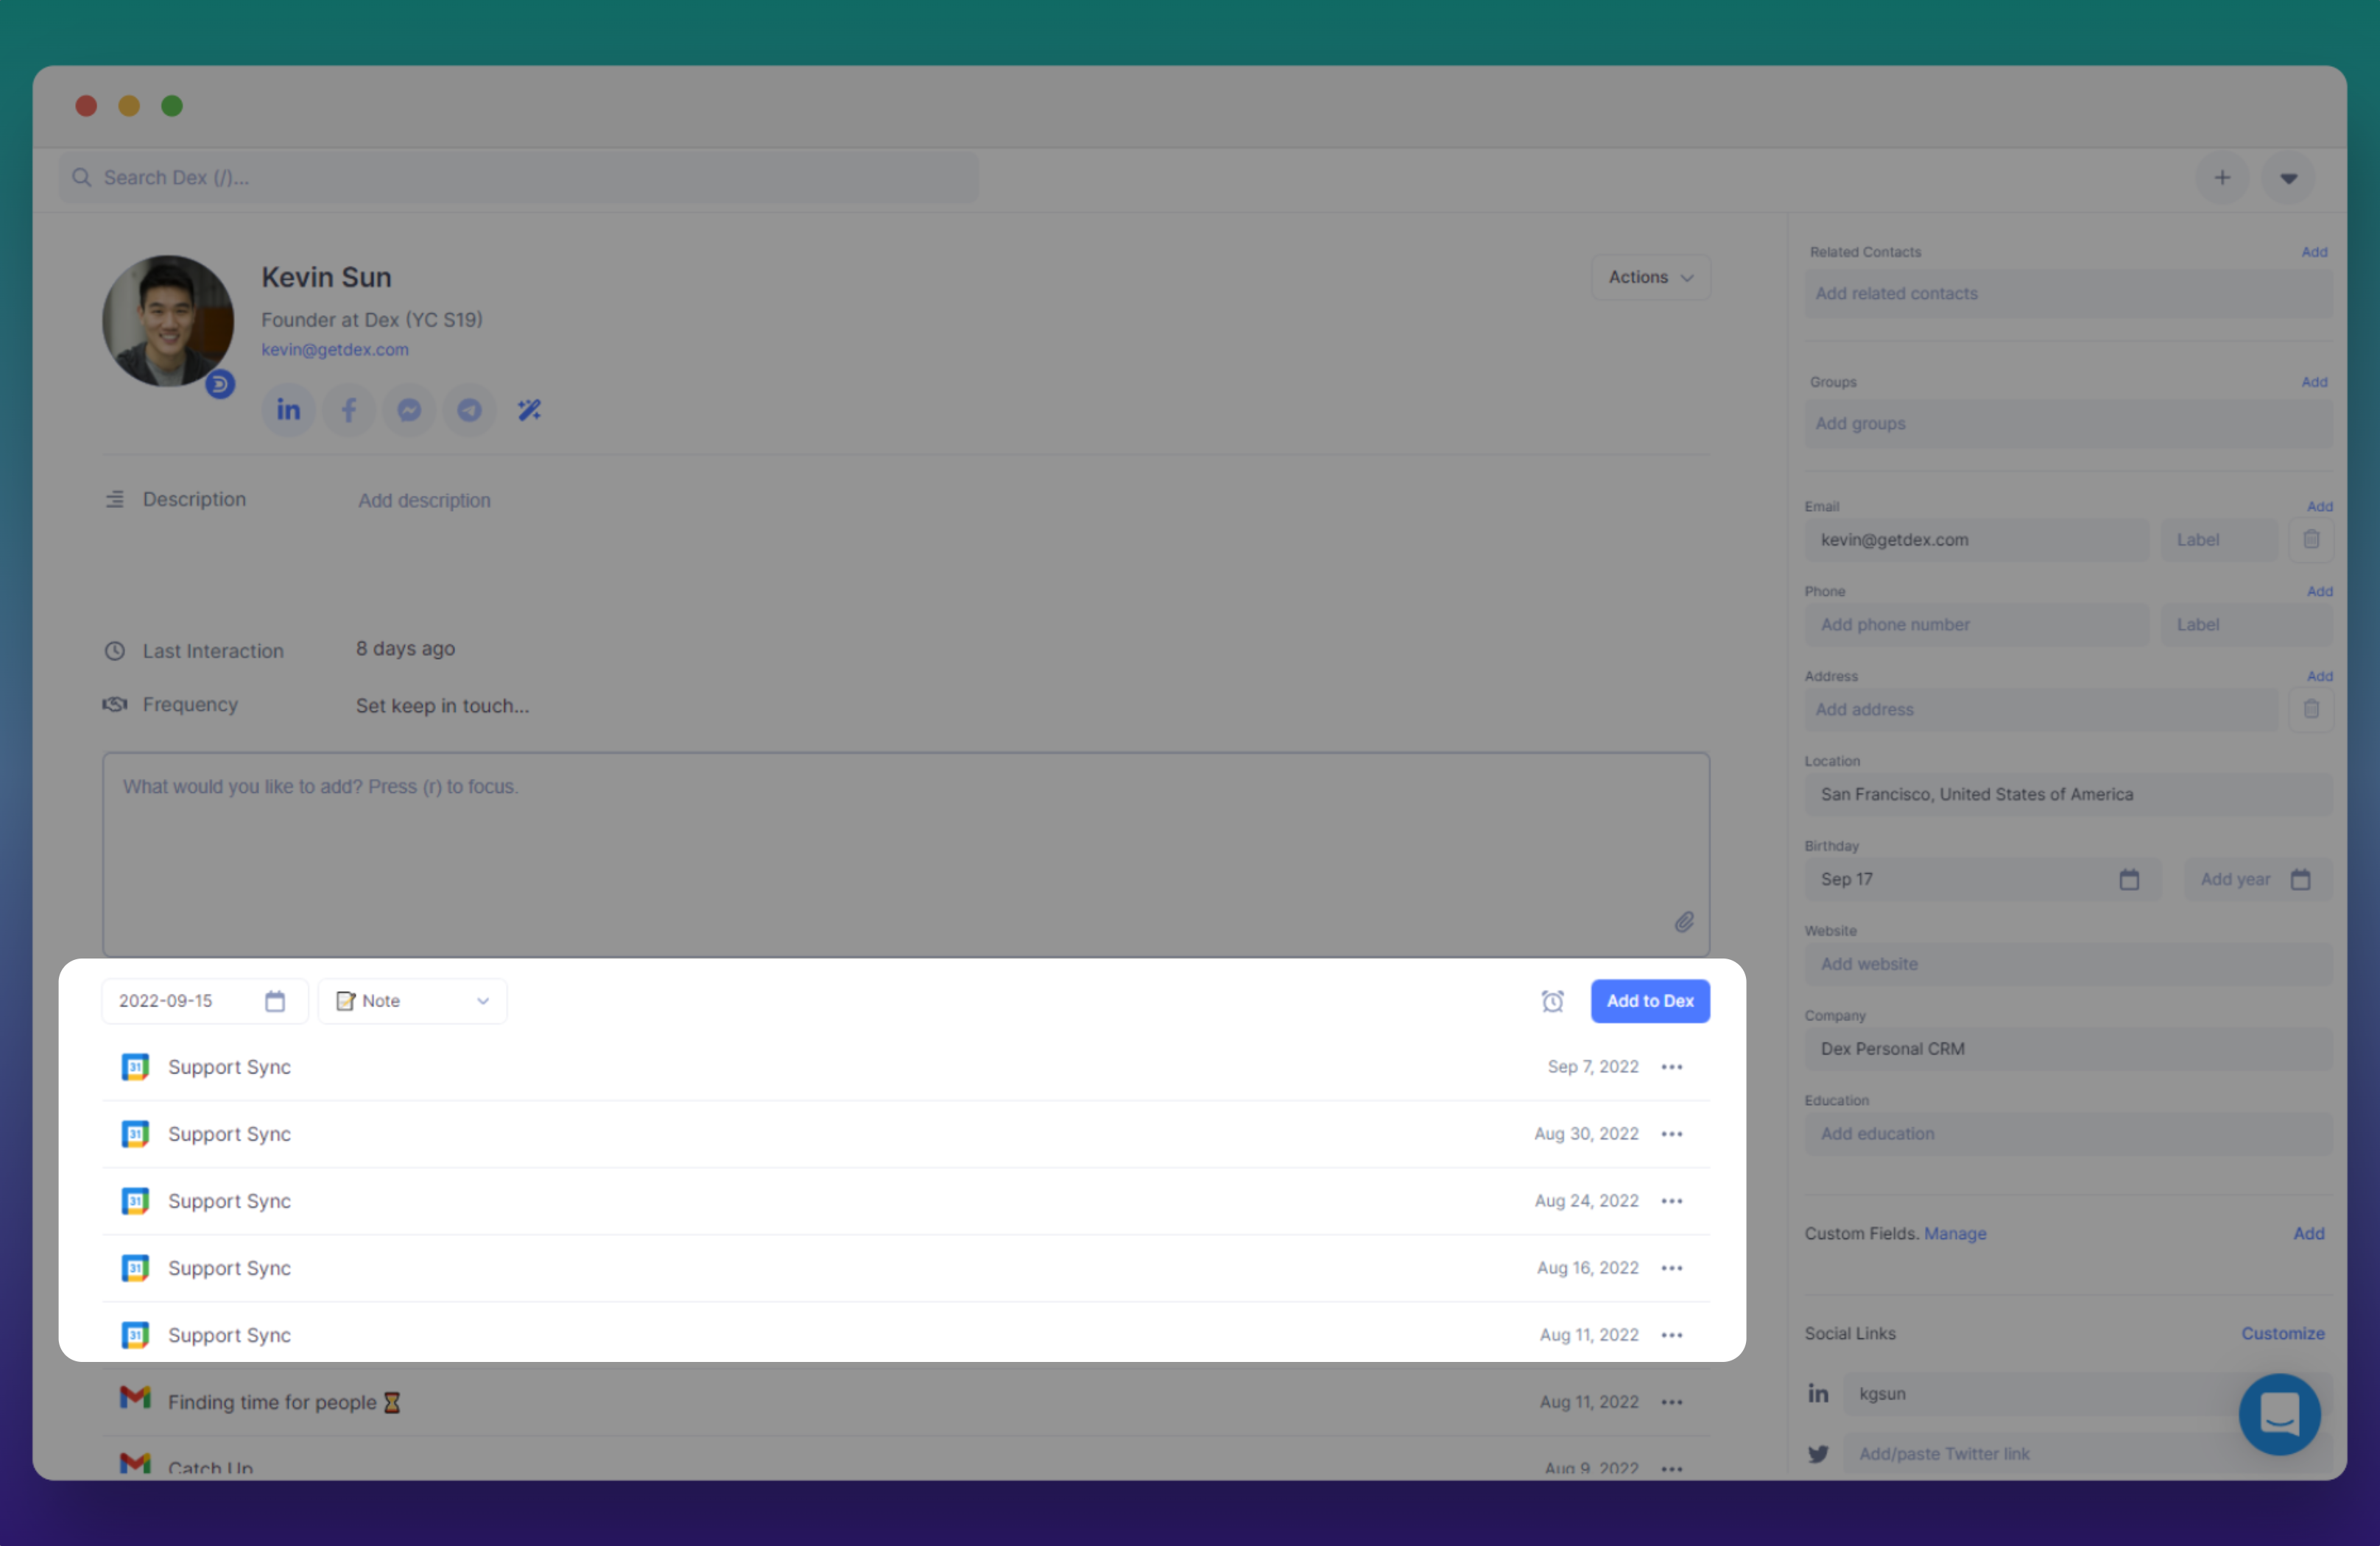Open options for Sep 7 Support Sync
Viewport: 2380px width, 1546px height.
1672,1067
